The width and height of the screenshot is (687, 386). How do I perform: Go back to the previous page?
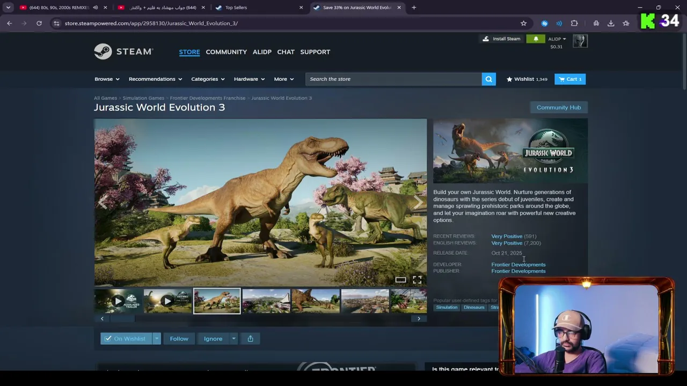(10, 23)
